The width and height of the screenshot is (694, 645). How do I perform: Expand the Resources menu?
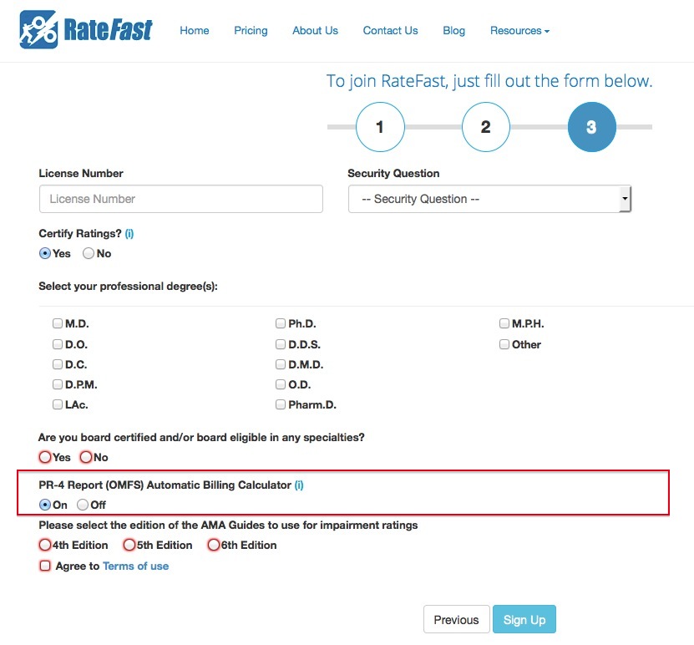point(519,31)
